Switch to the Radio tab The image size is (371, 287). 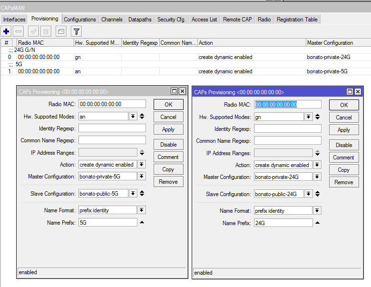(x=264, y=20)
